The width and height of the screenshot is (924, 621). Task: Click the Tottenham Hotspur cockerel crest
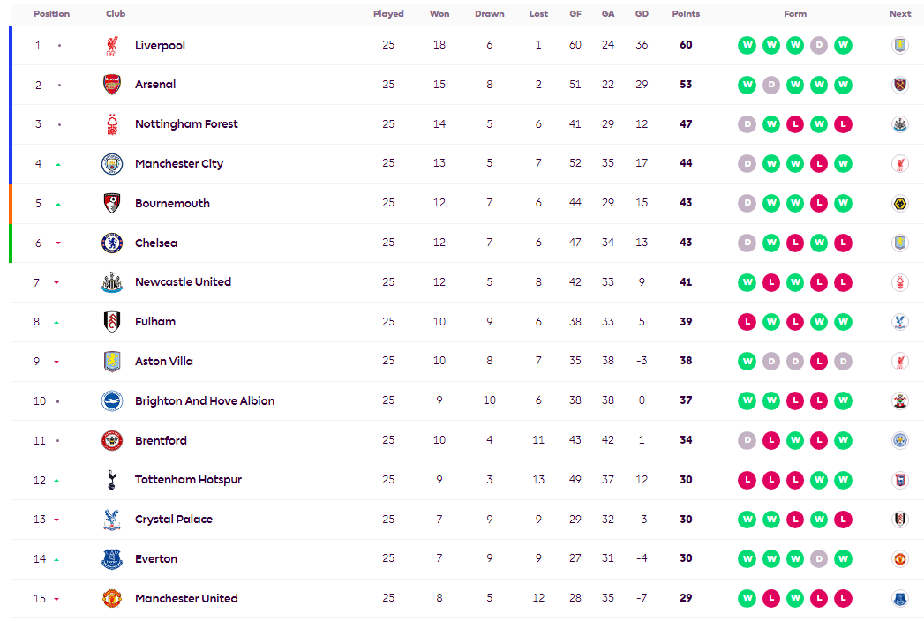[112, 480]
